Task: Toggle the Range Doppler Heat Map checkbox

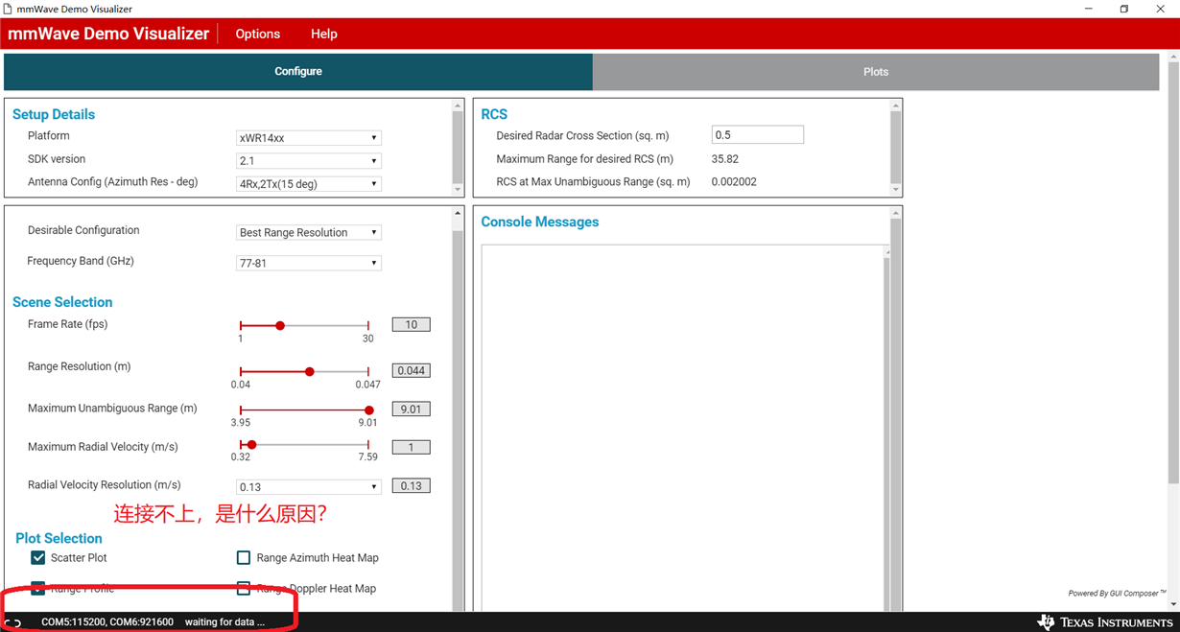Action: coord(244,588)
